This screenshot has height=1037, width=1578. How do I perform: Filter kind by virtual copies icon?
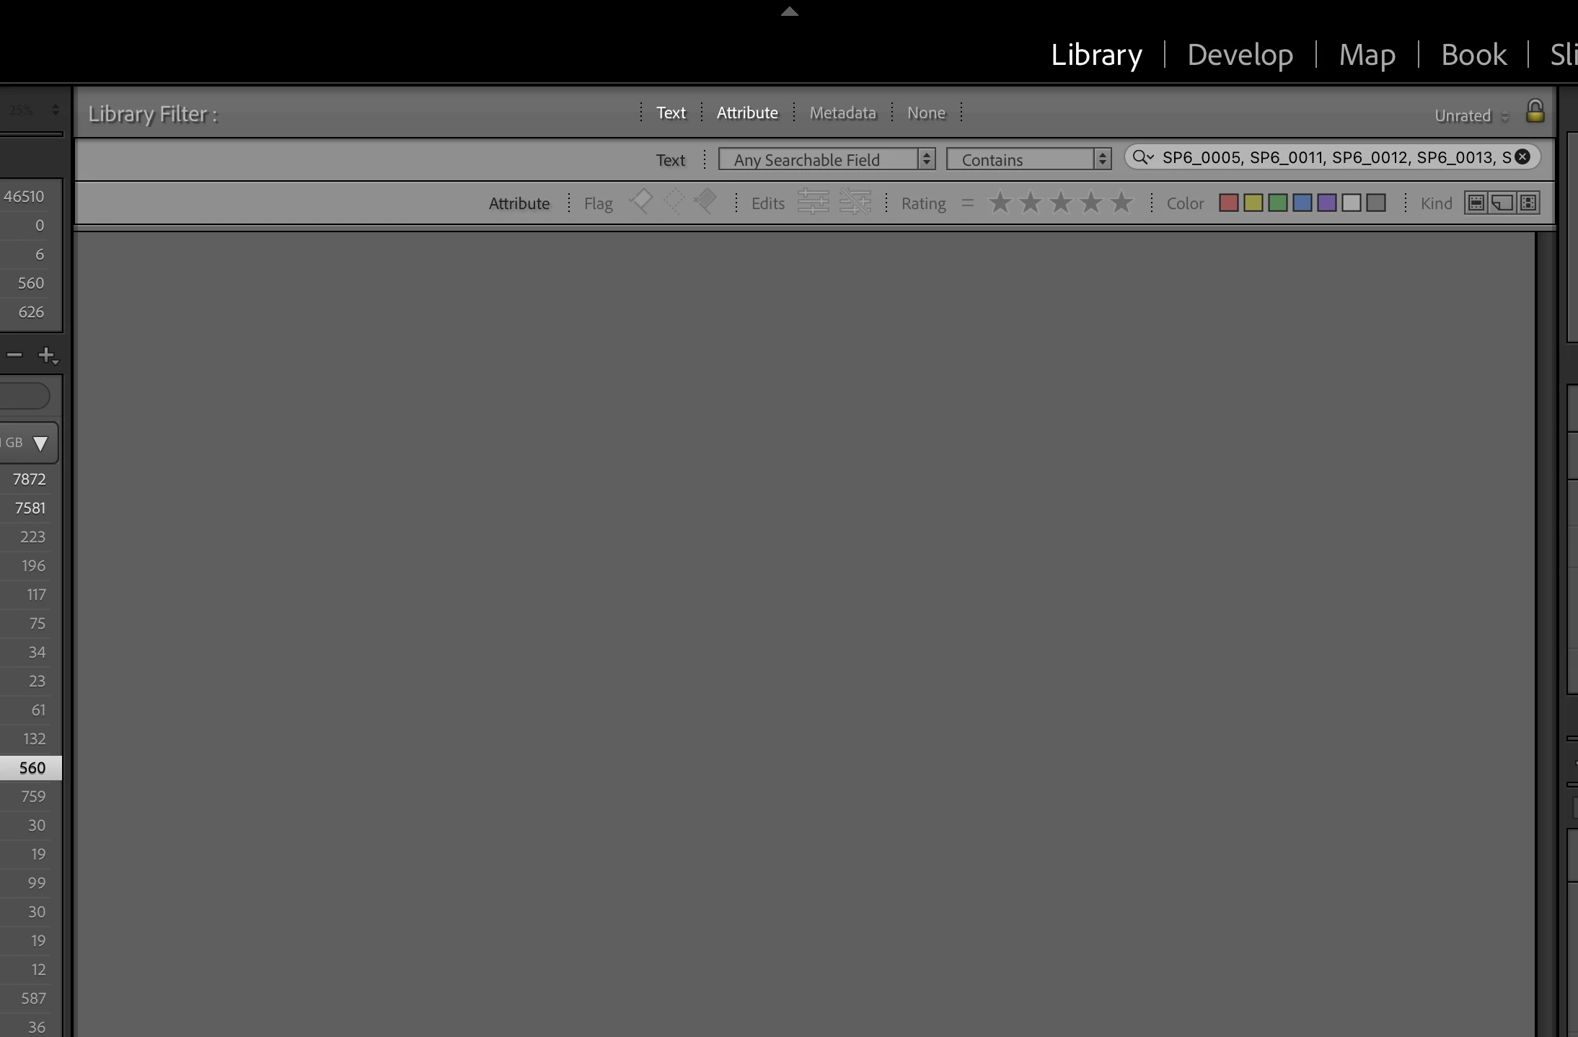tap(1502, 203)
